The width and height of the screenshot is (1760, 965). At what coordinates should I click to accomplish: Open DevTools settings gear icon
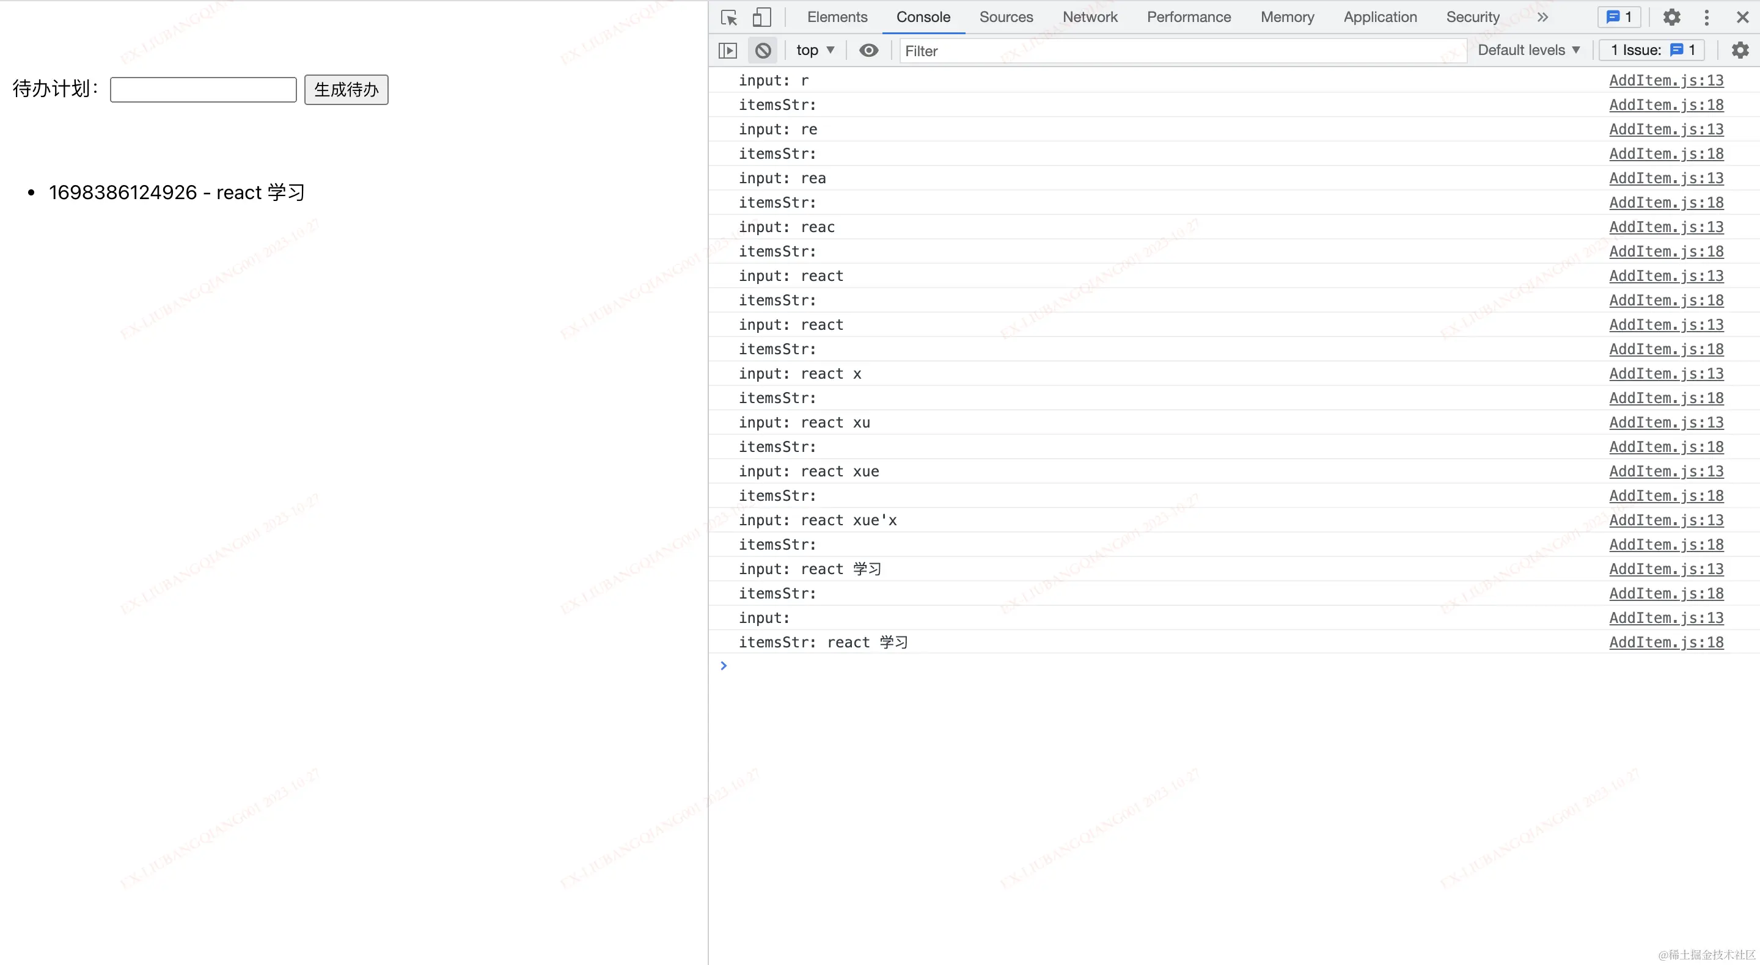1671,18
